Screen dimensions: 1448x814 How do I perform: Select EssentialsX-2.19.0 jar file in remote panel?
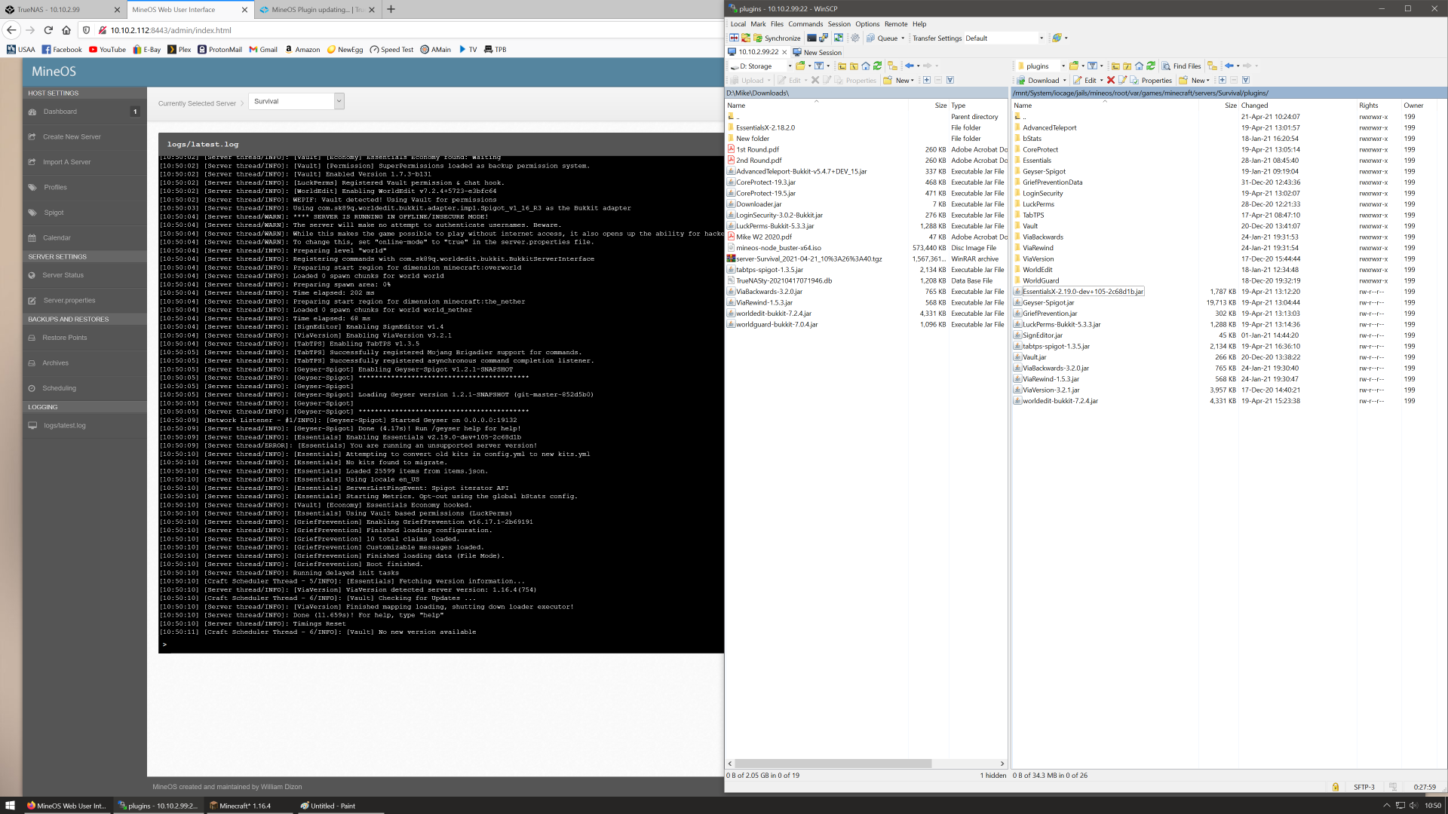coord(1082,292)
